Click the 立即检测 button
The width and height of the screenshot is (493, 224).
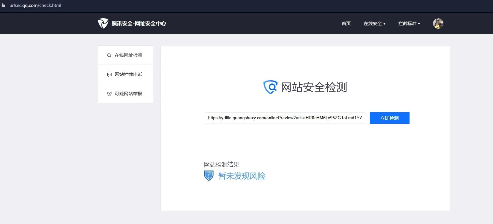point(389,118)
